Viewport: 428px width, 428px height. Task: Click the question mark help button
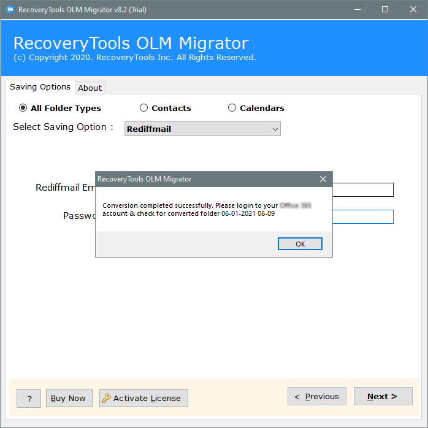[x=29, y=399]
